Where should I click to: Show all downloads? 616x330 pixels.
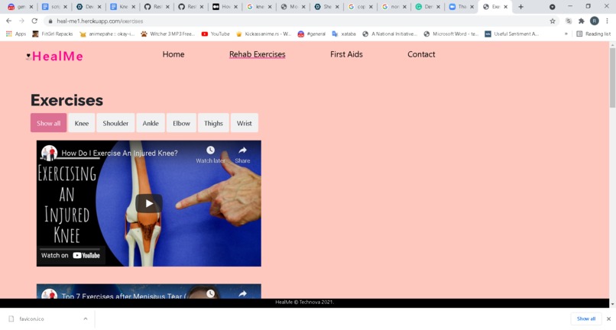(585, 319)
